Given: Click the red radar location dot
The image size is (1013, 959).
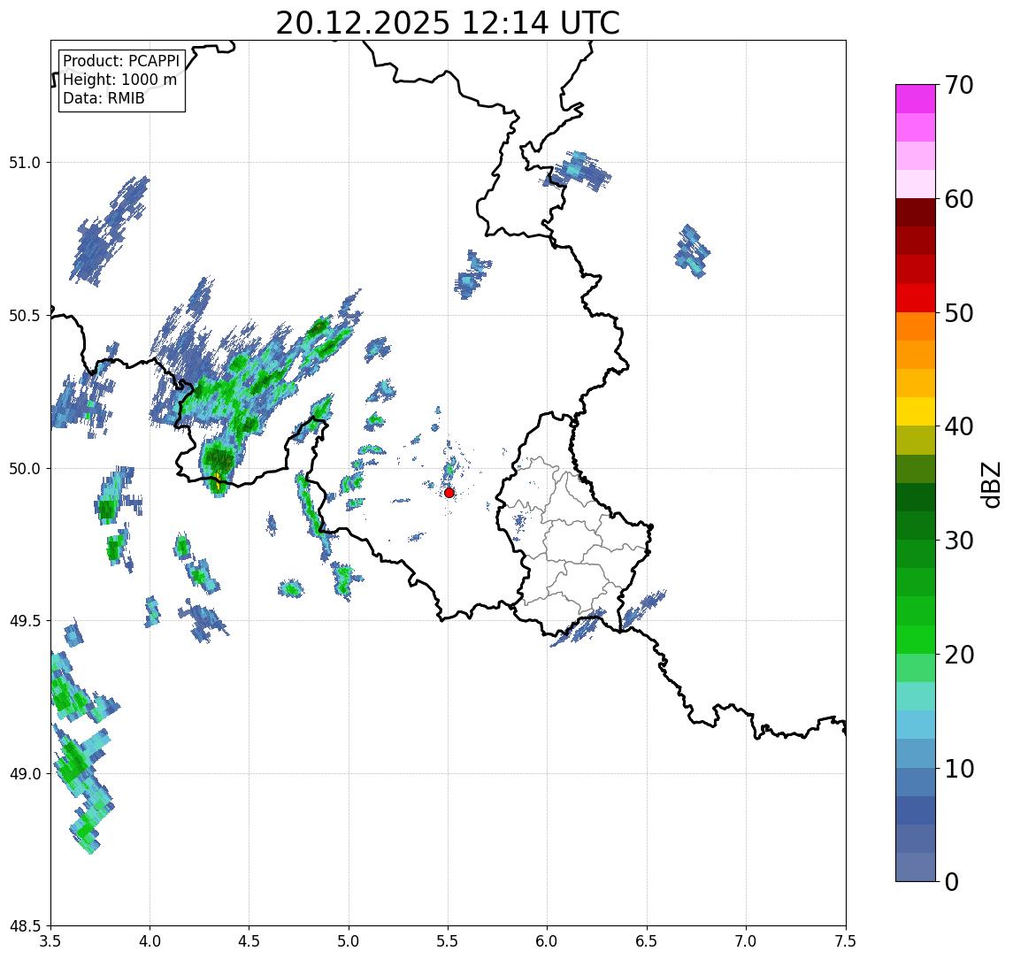Looking at the screenshot, I should pos(449,493).
